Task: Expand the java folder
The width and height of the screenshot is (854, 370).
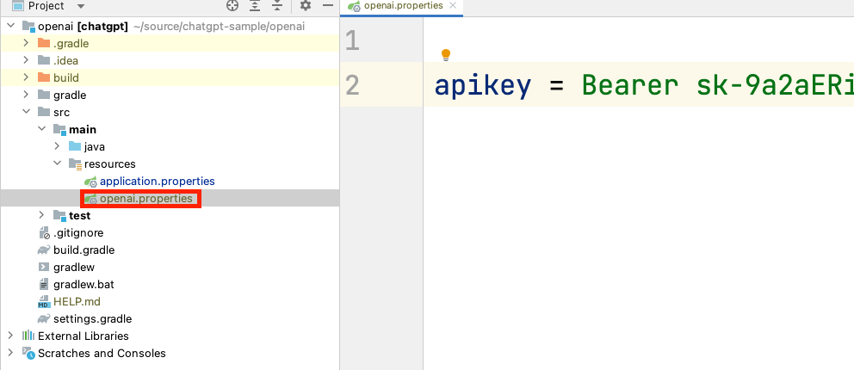Action: tap(57, 147)
